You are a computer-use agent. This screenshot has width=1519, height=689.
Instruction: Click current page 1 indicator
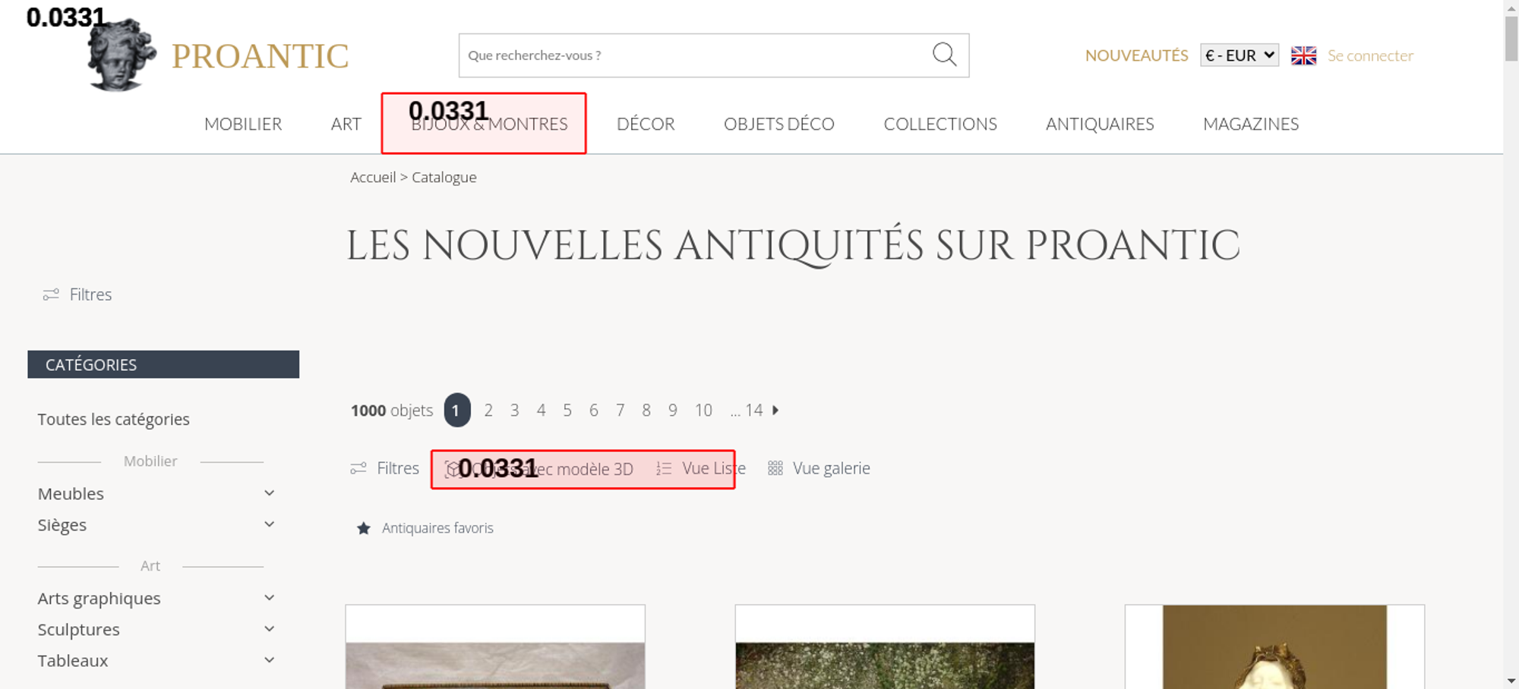coord(456,410)
